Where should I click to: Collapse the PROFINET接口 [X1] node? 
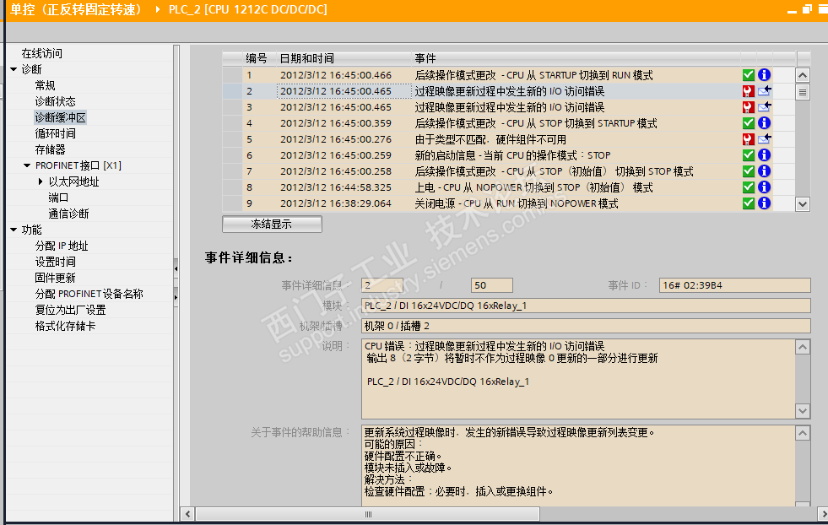[x=27, y=165]
